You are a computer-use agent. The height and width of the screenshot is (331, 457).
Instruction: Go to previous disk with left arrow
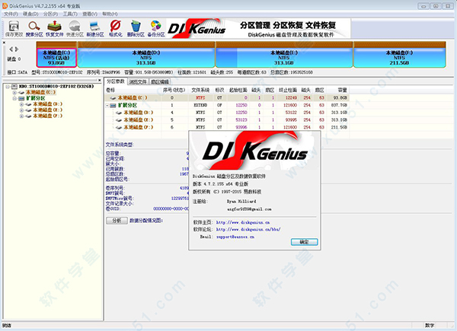(11, 49)
